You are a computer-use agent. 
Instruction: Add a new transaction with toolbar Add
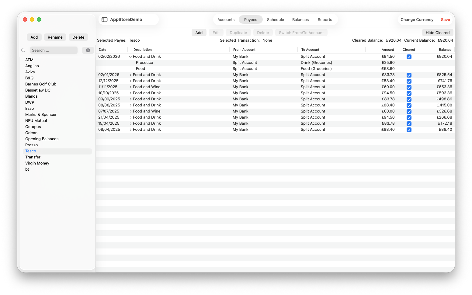[199, 33]
